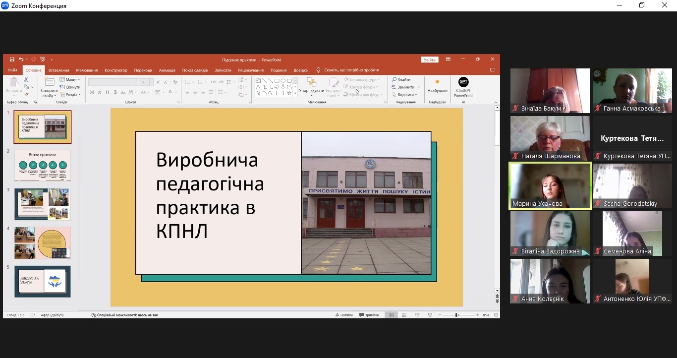Open the Файл menu
This screenshot has width=677, height=358.
click(x=12, y=70)
